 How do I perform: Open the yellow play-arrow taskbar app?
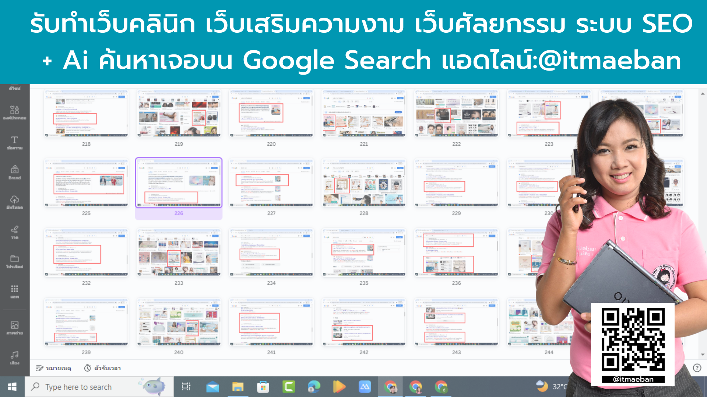339,387
